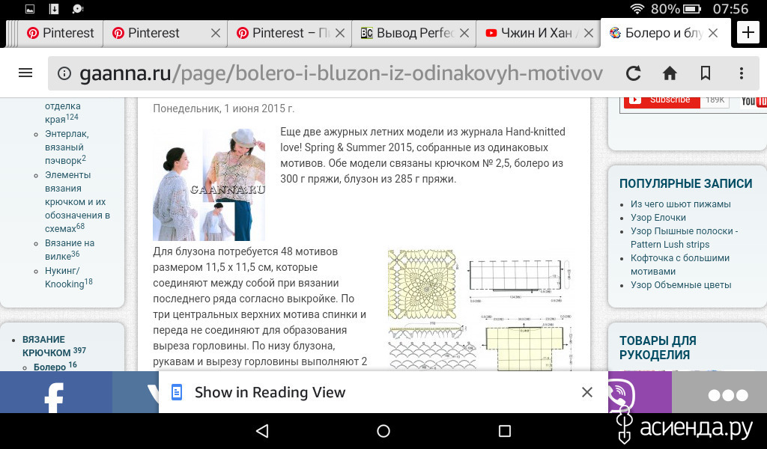Tap the post date 'Понедельник, 1 июня 2015 г.'

tap(223, 109)
